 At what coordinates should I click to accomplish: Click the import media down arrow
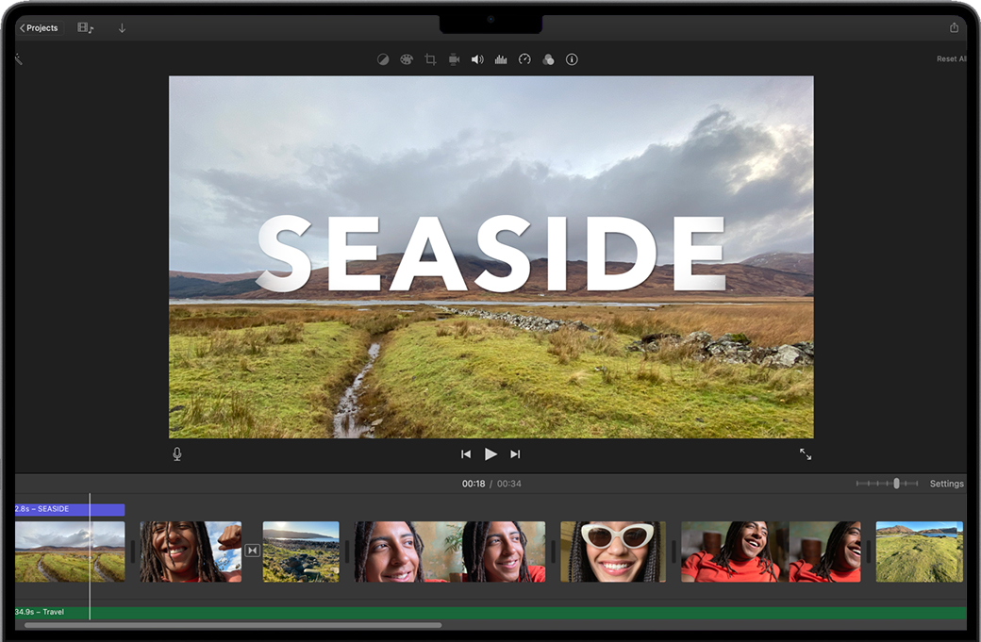[x=122, y=28]
